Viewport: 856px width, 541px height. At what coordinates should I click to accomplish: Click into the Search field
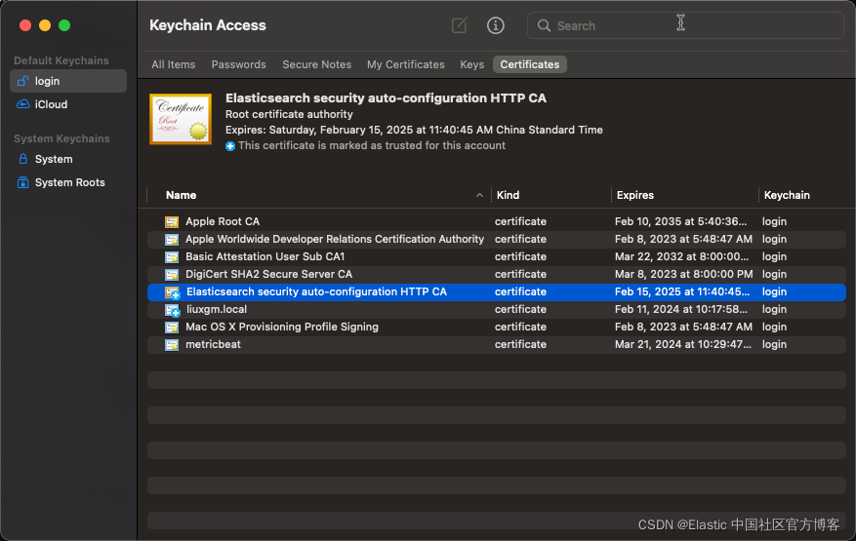pyautogui.click(x=683, y=25)
